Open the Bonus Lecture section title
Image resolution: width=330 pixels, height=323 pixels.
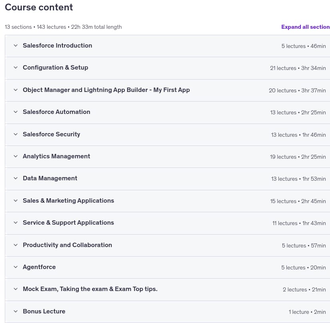click(44, 311)
